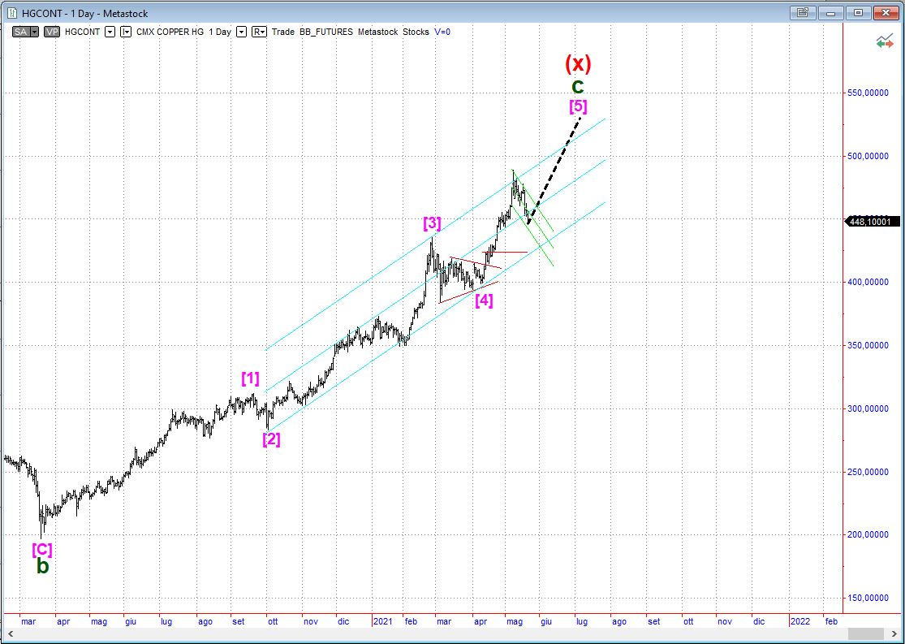The height and width of the screenshot is (644, 905).
Task: Click the pop-out window button in the title bar
Action: click(x=804, y=12)
